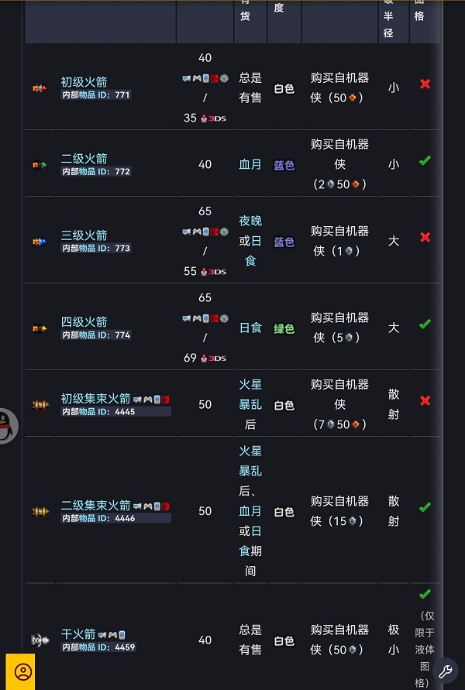Click the 干火箭 item sprite icon
The height and width of the screenshot is (690, 465).
coord(40,640)
